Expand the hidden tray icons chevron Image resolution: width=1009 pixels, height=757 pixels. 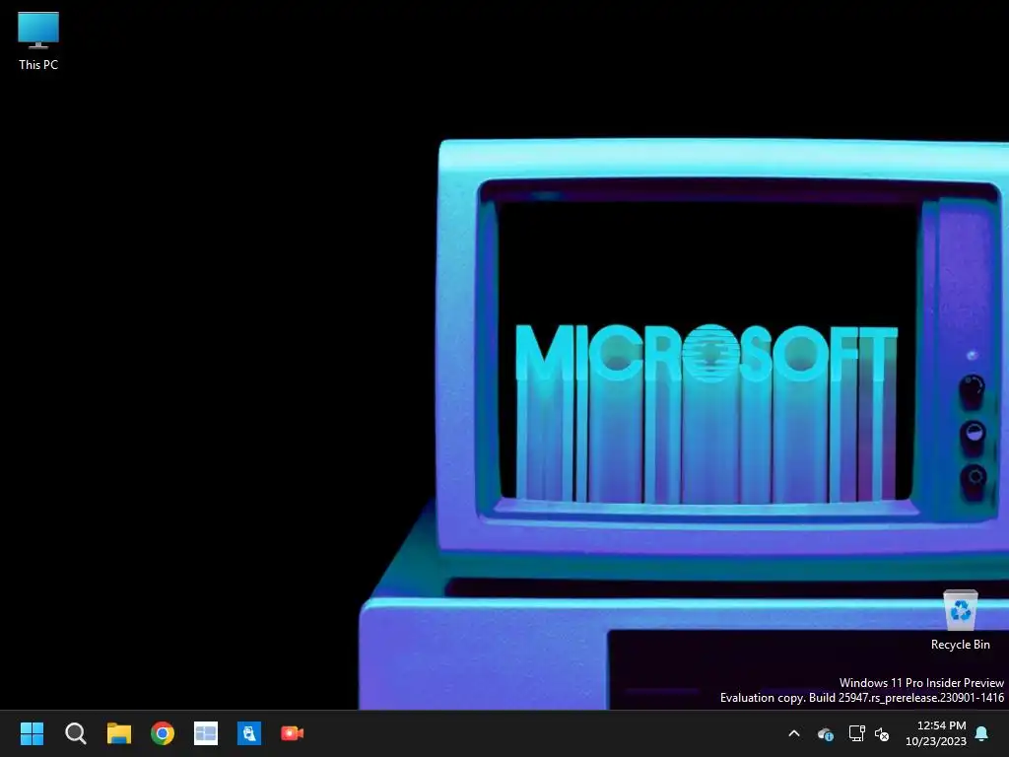794,733
